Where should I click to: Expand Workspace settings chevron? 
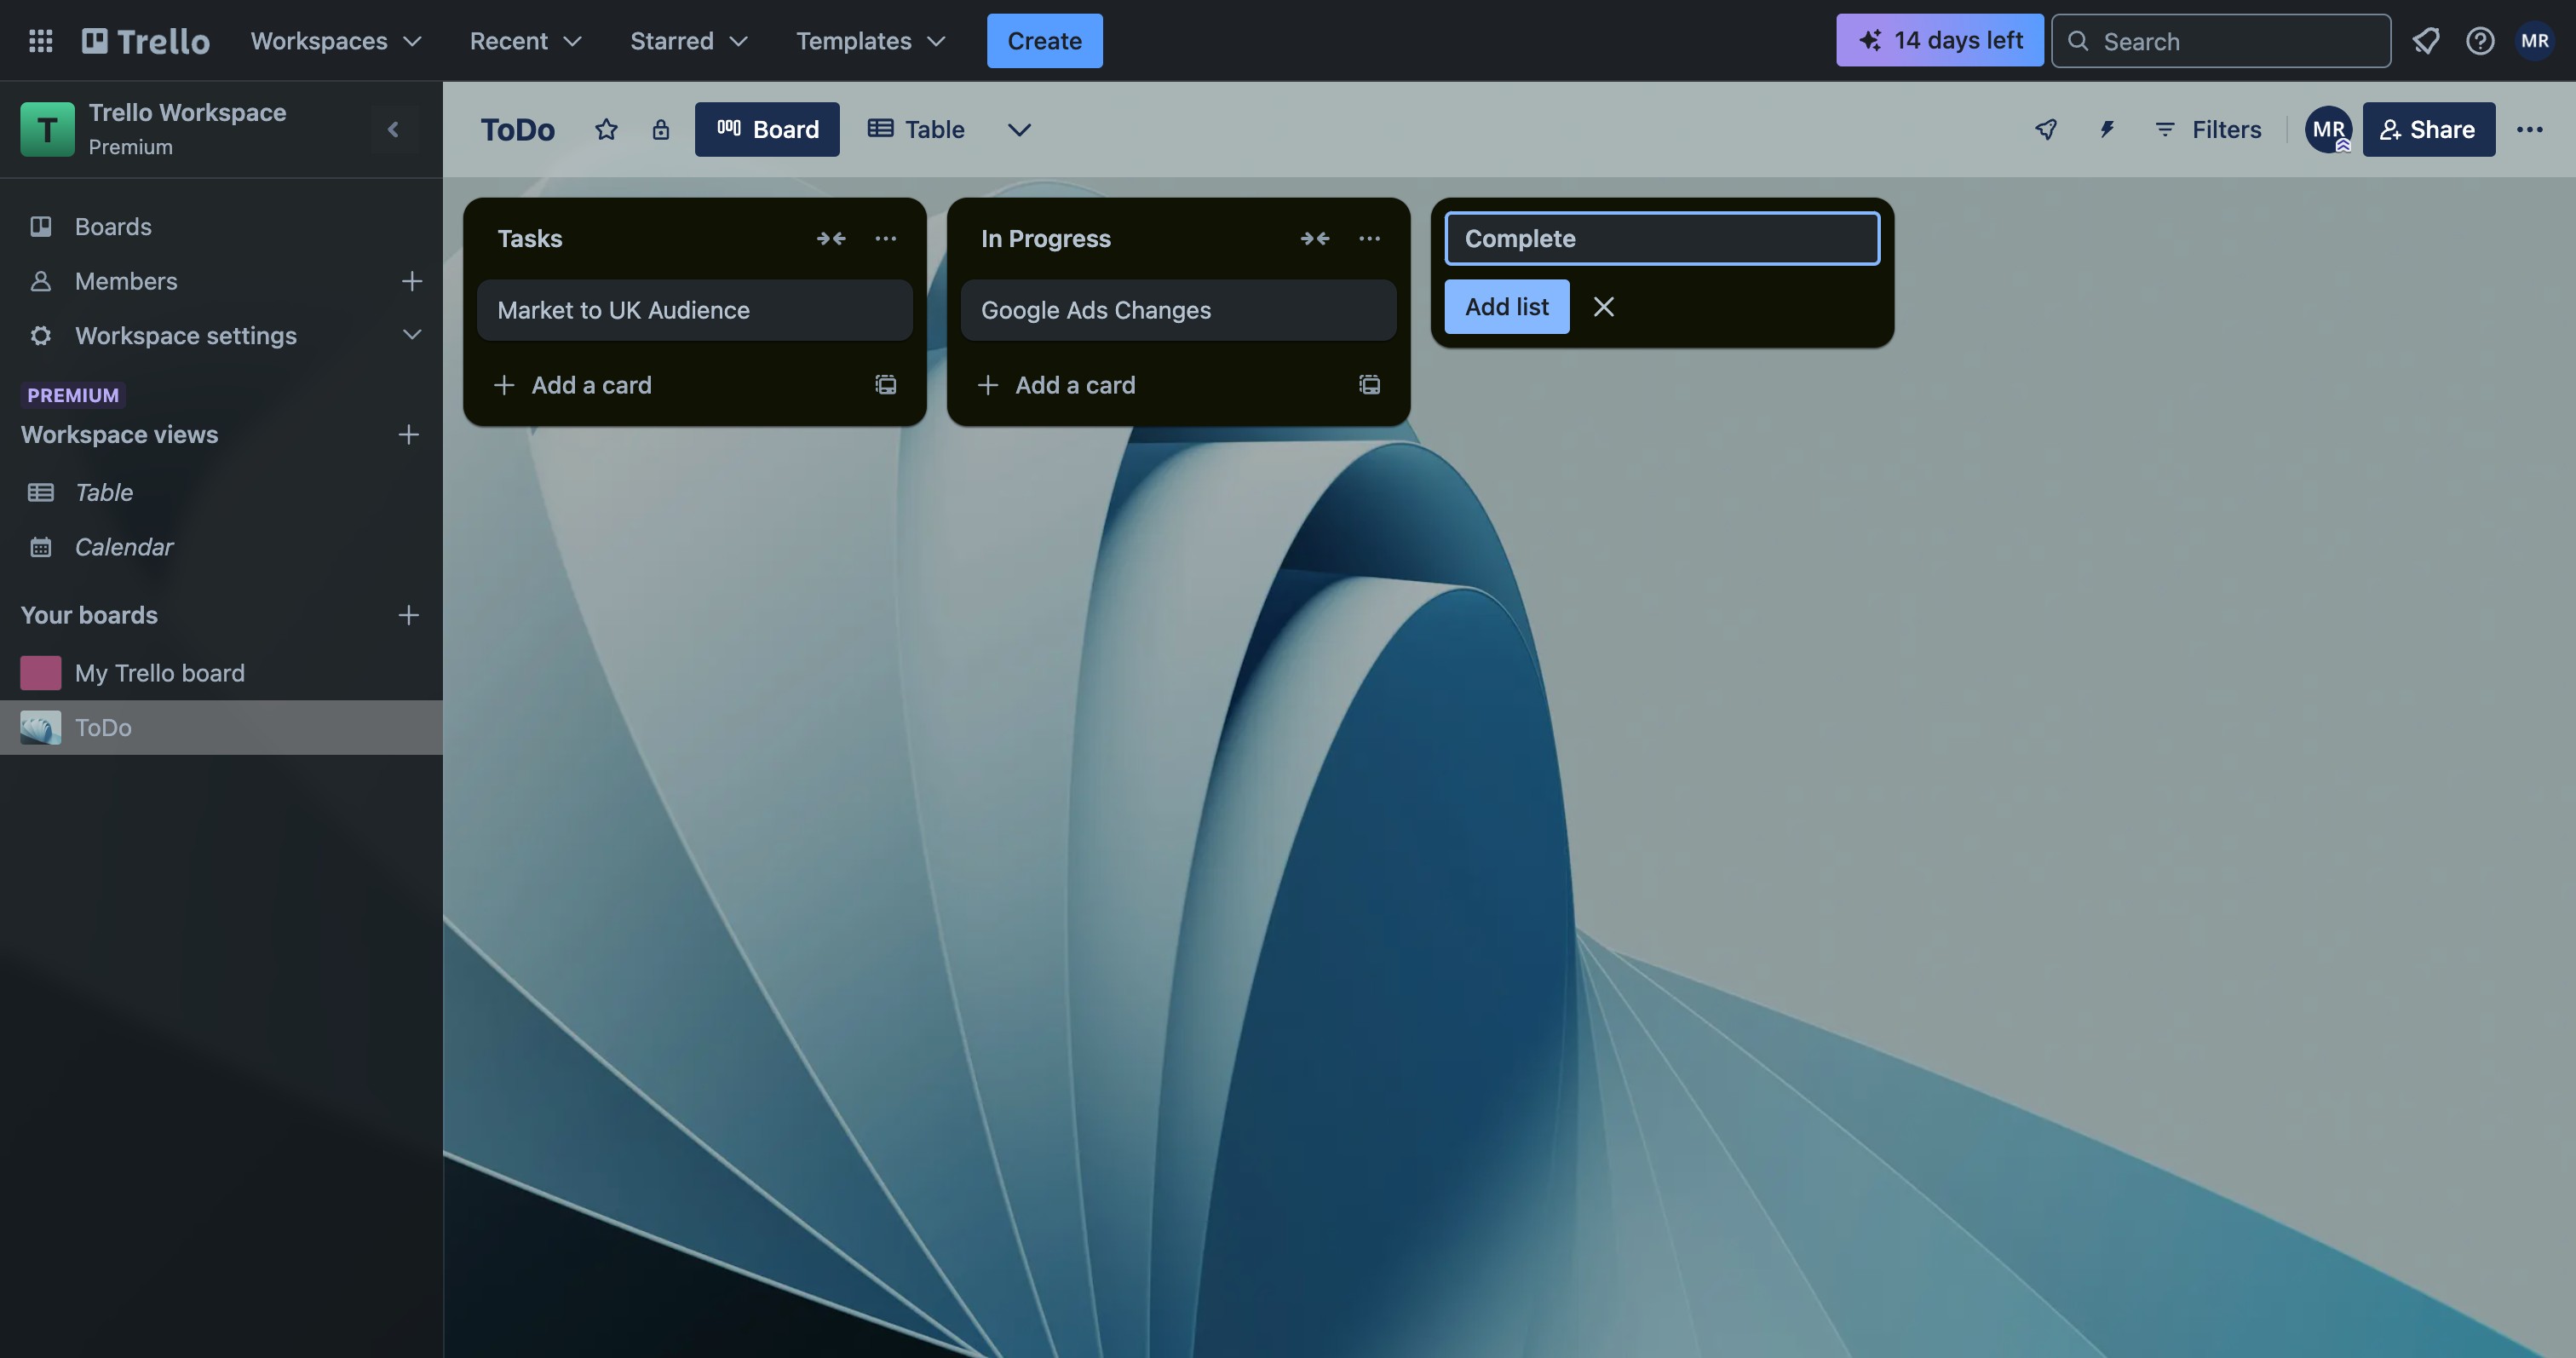[411, 335]
